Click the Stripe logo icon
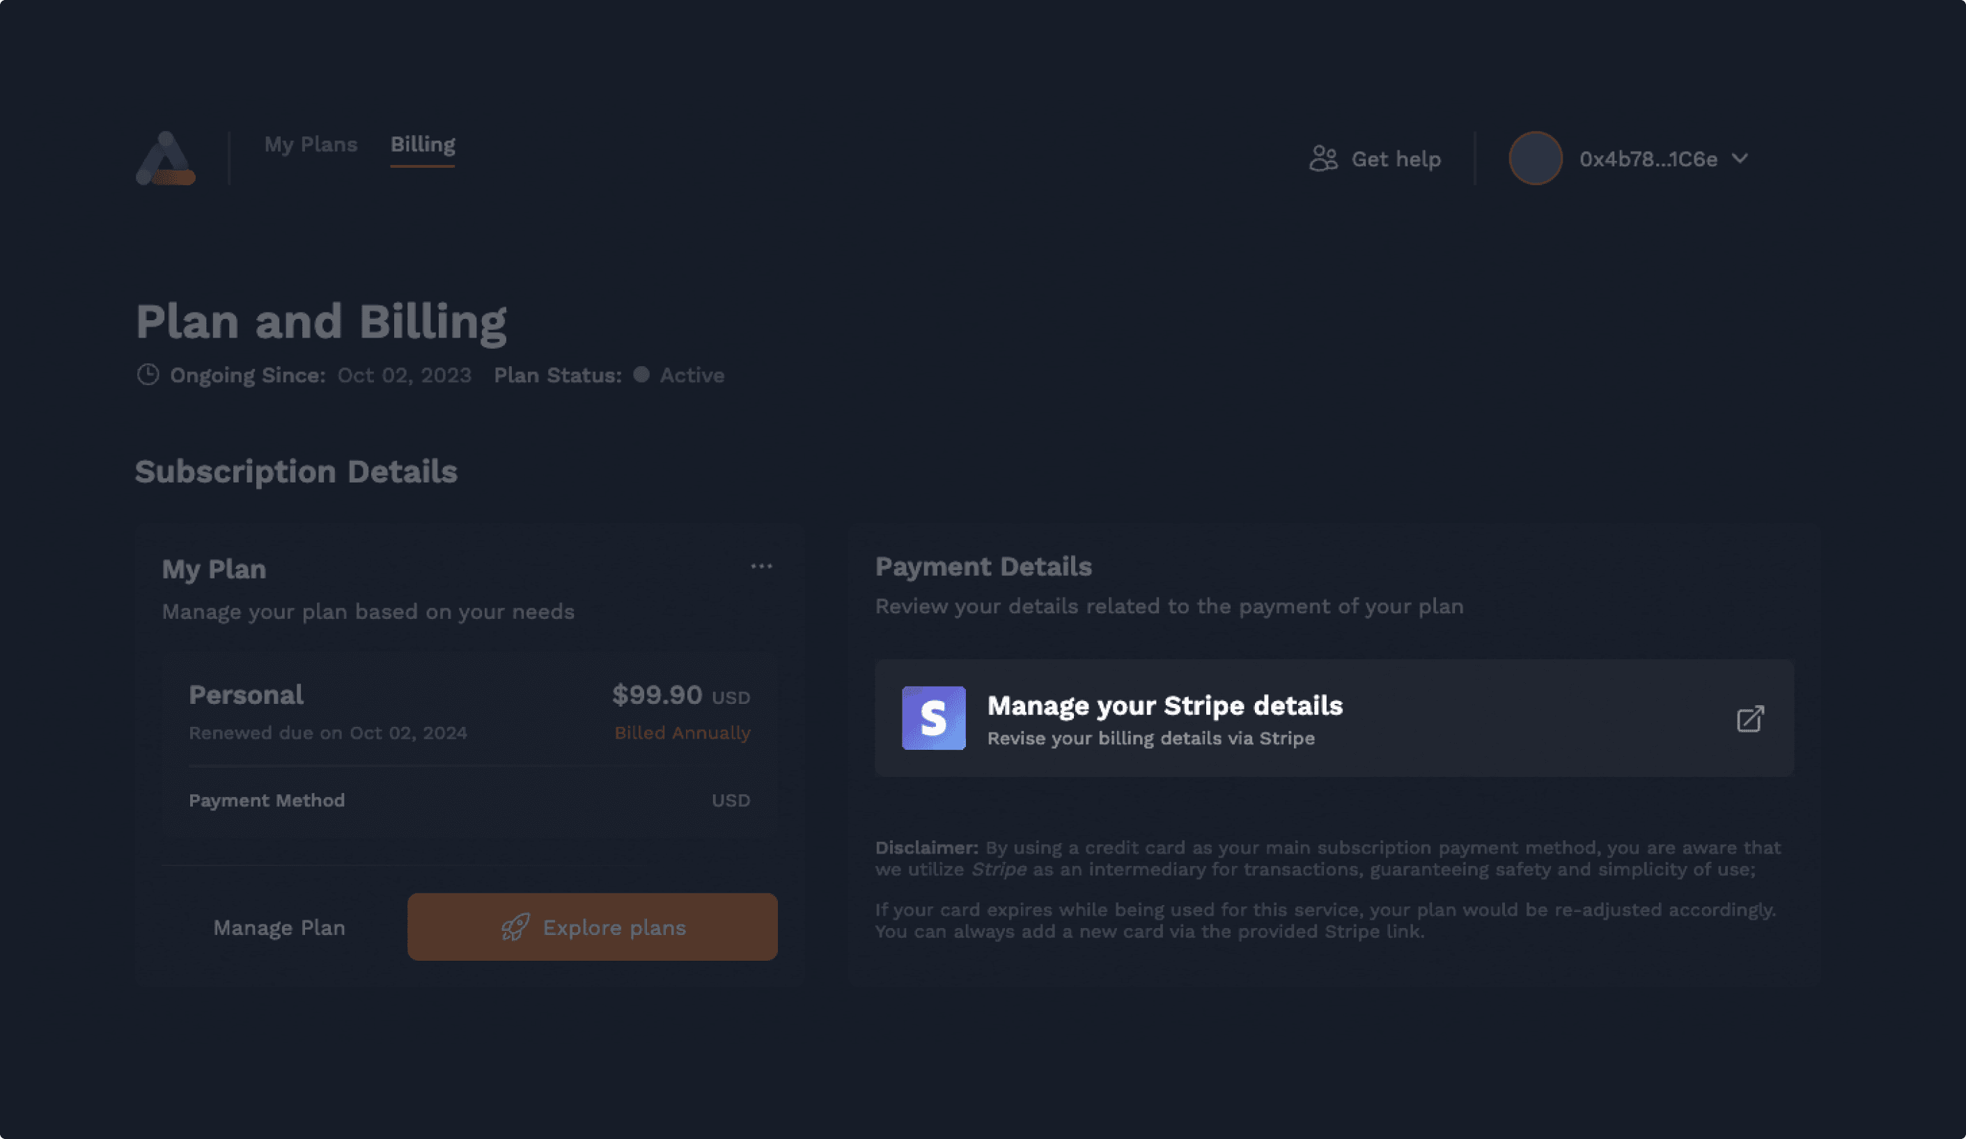Screen dimensions: 1966x1139 [x=934, y=718]
